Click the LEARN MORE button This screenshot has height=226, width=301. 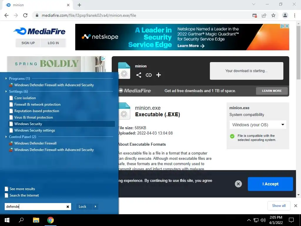[x=272, y=91]
